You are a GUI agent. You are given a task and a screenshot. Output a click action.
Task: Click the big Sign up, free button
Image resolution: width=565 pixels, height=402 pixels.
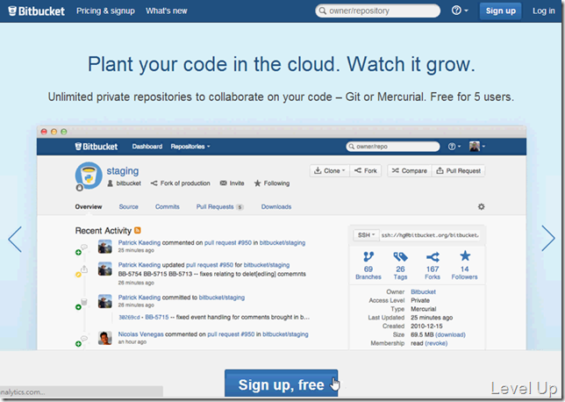pos(281,384)
